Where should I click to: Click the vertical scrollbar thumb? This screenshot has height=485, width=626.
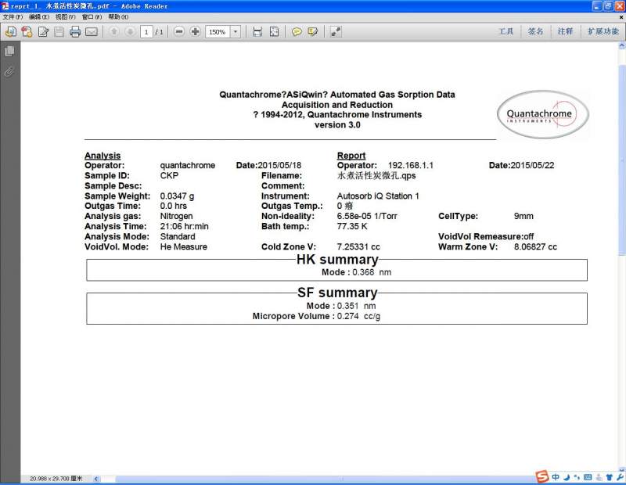click(622, 160)
